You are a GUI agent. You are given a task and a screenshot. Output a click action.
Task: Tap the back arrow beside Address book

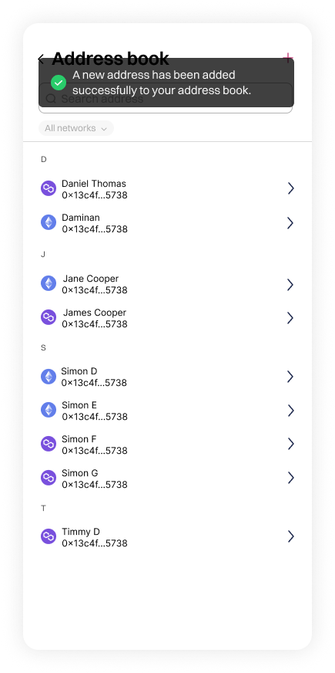tap(41, 59)
